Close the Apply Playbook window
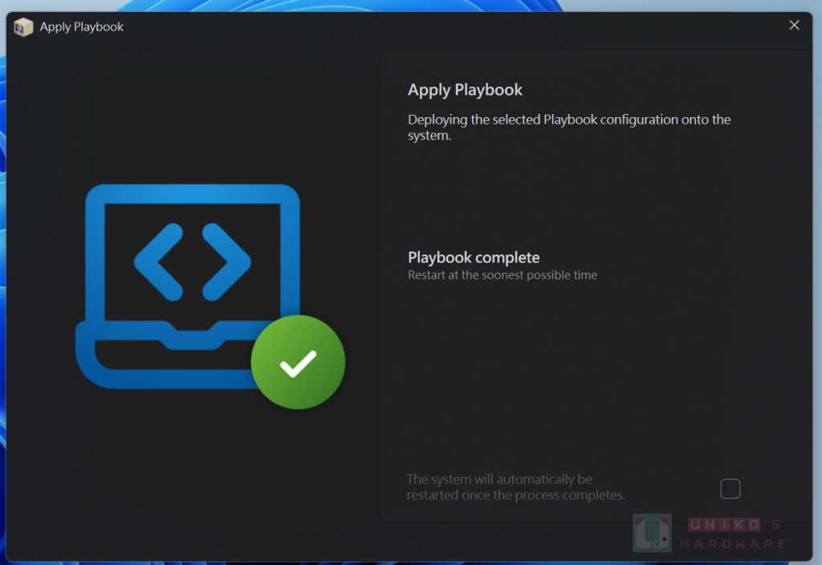The width and height of the screenshot is (822, 565). 794,25
